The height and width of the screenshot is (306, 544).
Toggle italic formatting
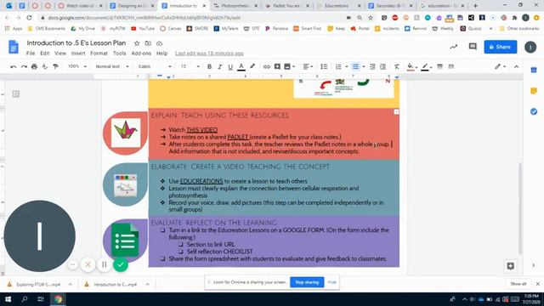(219, 66)
